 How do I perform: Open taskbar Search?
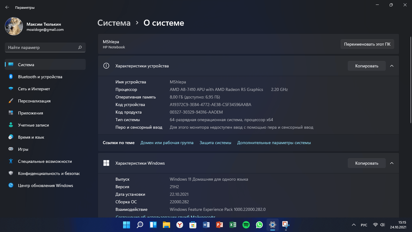[140, 225]
